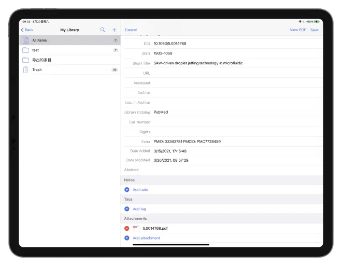This screenshot has height=266, width=342.
Task: Go Back from My Library
Action: [27, 30]
